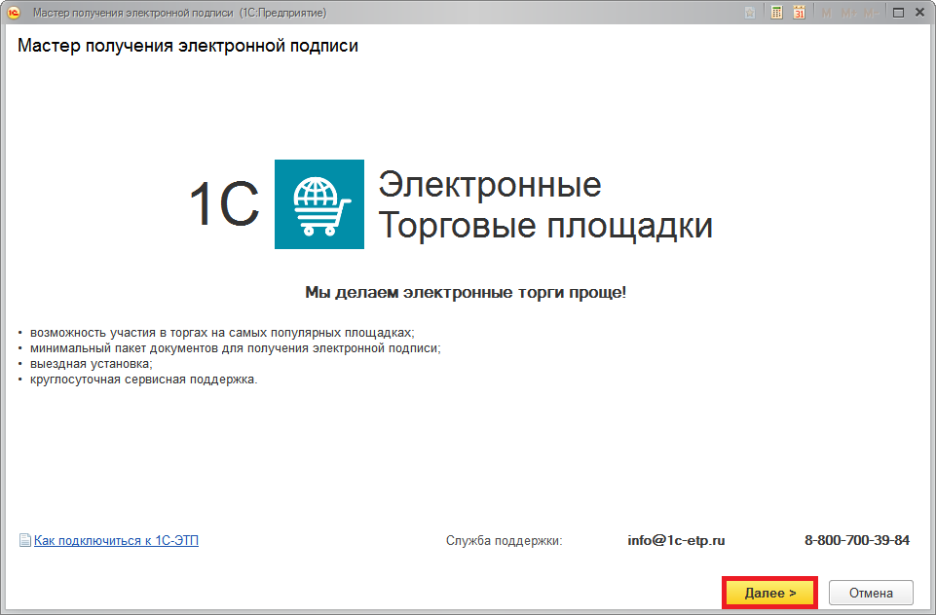Click the add to favorites star icon
The image size is (936, 615).
click(750, 13)
